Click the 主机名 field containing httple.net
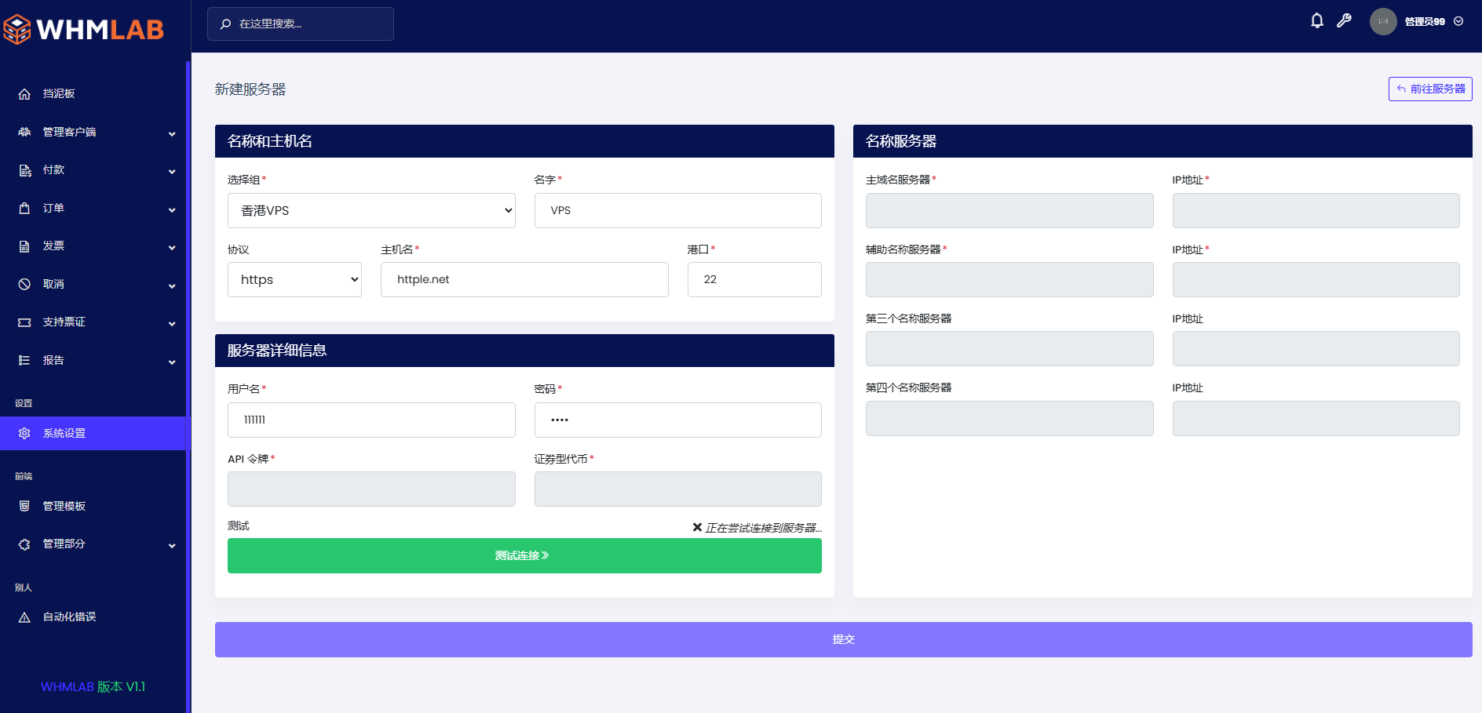This screenshot has width=1482, height=713. click(x=524, y=279)
